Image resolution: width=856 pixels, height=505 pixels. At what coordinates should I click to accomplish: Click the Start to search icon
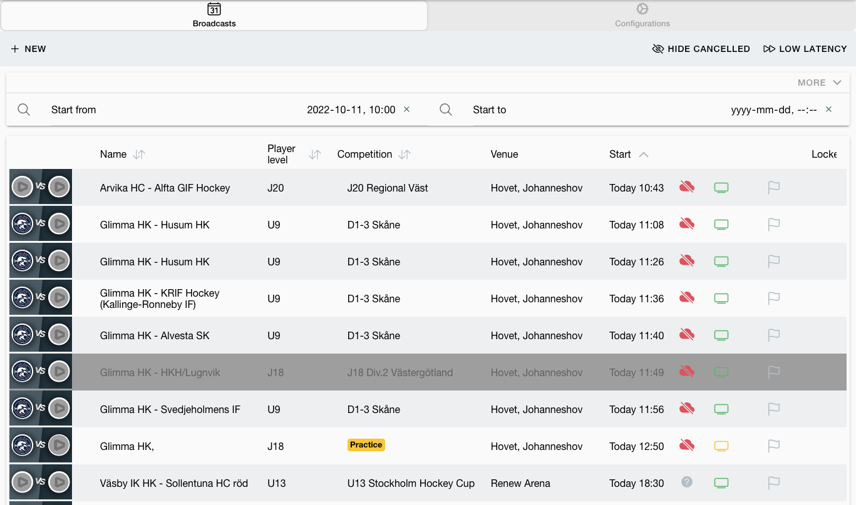[x=446, y=110]
